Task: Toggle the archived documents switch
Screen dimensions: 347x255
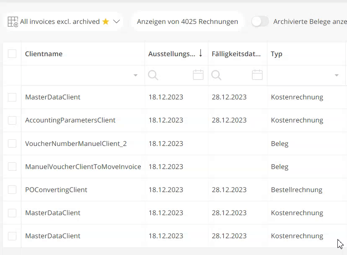Action: tap(260, 21)
